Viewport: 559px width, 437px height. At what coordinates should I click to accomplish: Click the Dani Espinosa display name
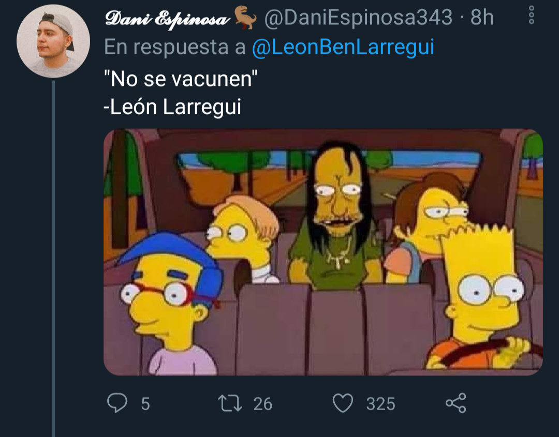click(x=167, y=18)
